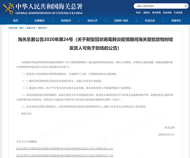Image resolution: width=190 pixels, height=158 pixels.
Task: Click the English title GENERAL ADMINISTRATION OF CUSTOMS
Action: [49, 13]
